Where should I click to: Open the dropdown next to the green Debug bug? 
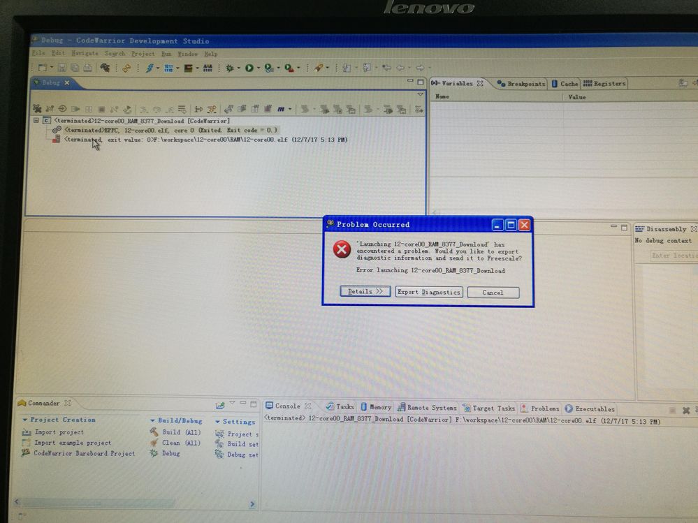click(x=238, y=68)
